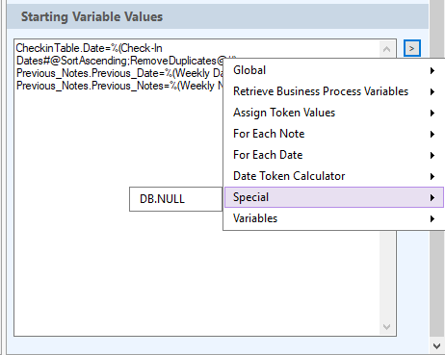
Task: Click the Starting Variable Values header
Action: tap(92, 16)
